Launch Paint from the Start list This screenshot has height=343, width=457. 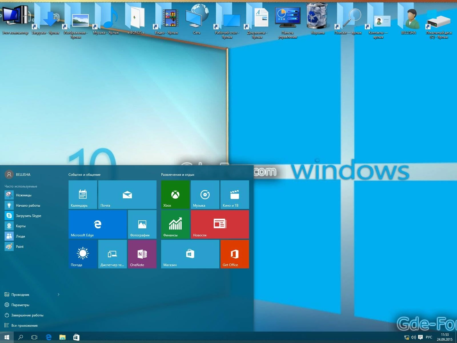pos(32,247)
